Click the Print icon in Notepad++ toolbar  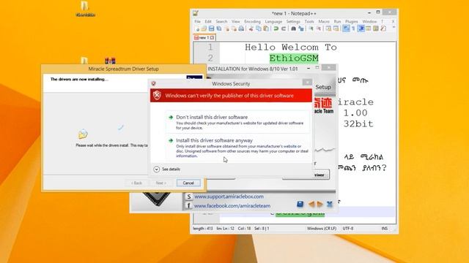[x=241, y=28]
